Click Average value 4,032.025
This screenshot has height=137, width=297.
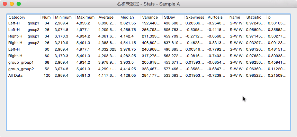pyautogui.click(x=108, y=49)
